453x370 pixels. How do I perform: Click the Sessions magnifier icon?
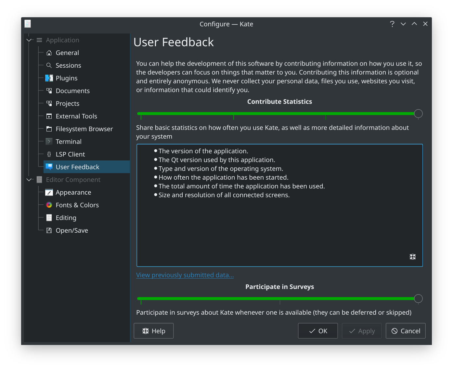coord(49,65)
